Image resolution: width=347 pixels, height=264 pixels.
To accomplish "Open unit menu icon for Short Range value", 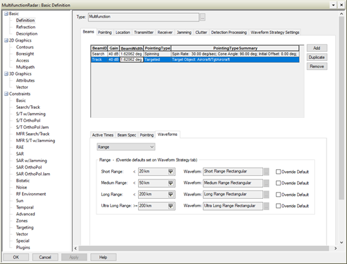I will pos(171,172).
